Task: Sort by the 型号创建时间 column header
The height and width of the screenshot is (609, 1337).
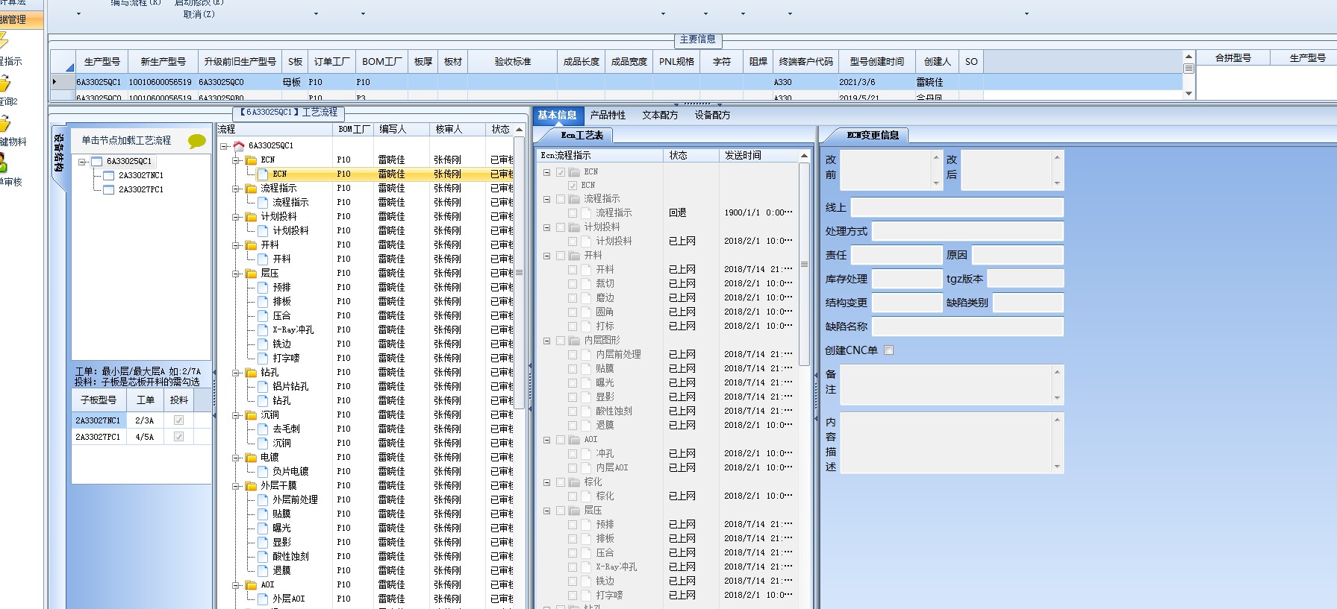Action: coord(876,62)
